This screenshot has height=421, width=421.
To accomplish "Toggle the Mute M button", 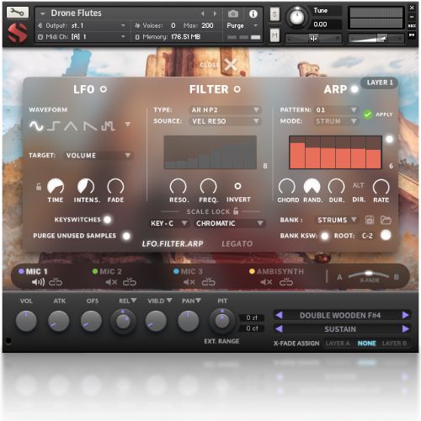I will pos(274,35).
